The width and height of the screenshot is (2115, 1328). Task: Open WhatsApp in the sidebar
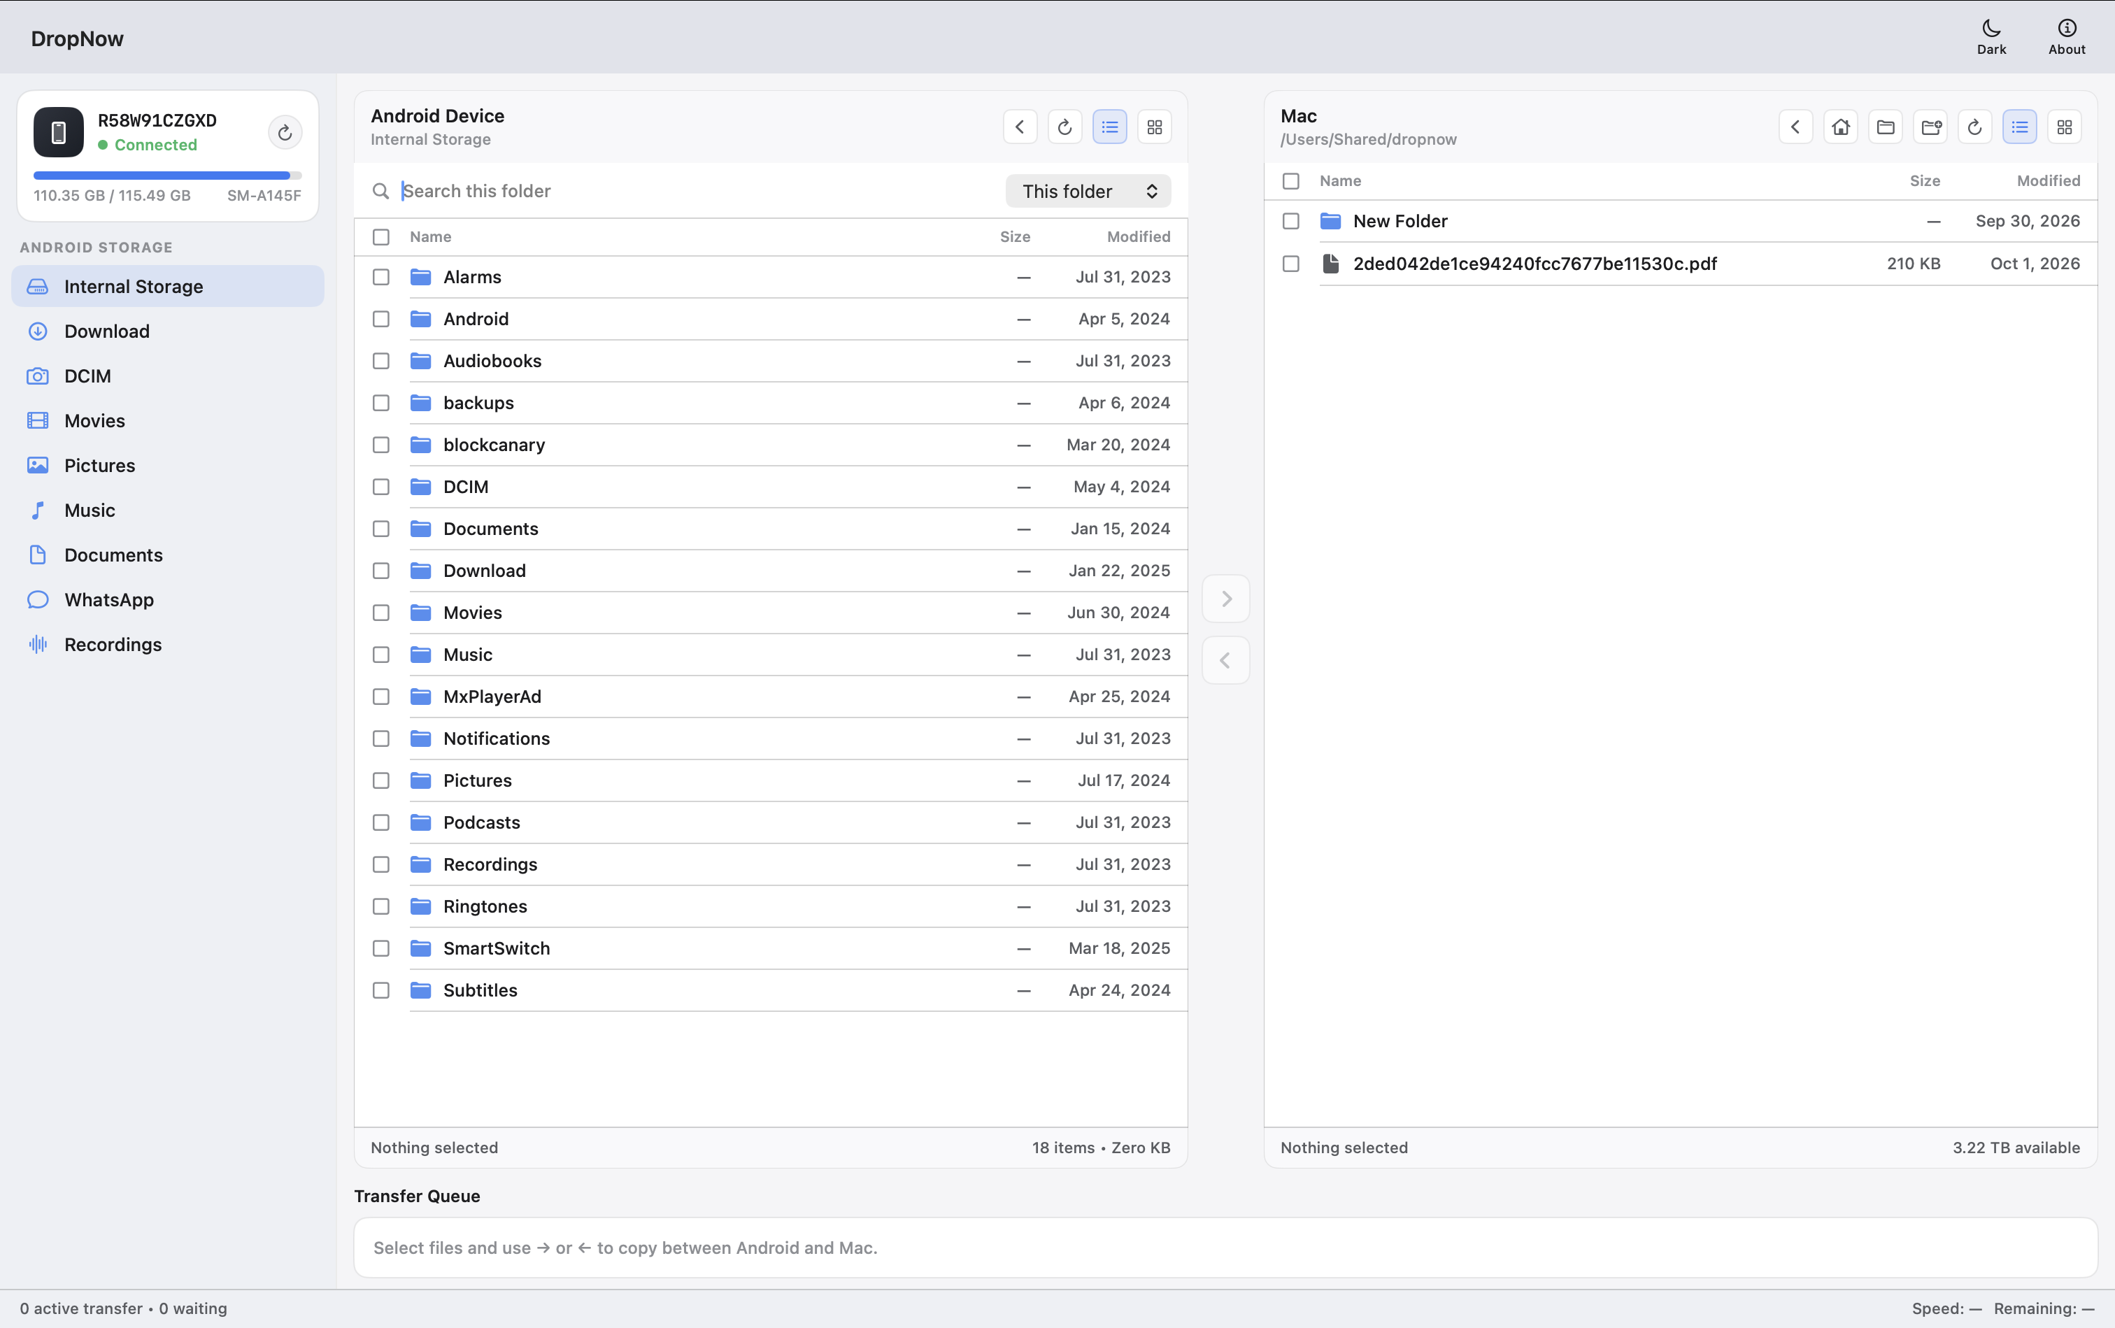click(x=168, y=600)
